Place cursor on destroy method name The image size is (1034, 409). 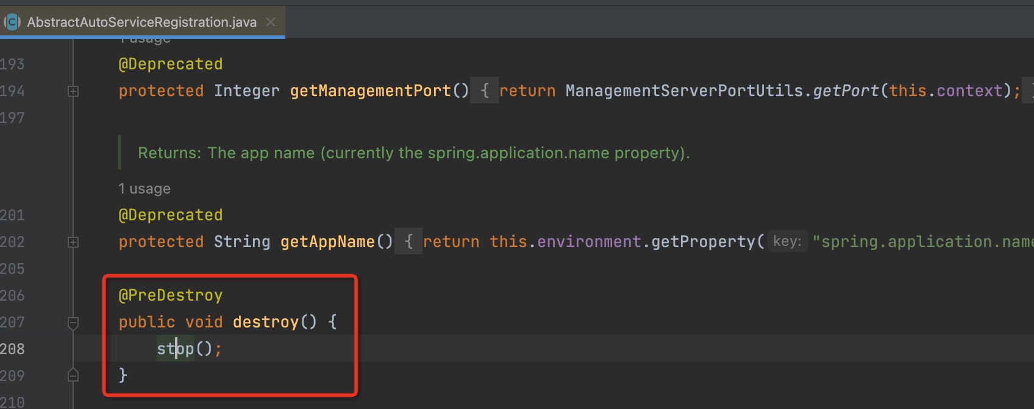[266, 322]
